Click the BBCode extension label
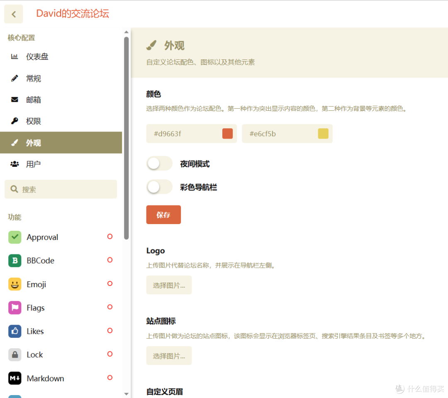 (x=40, y=261)
